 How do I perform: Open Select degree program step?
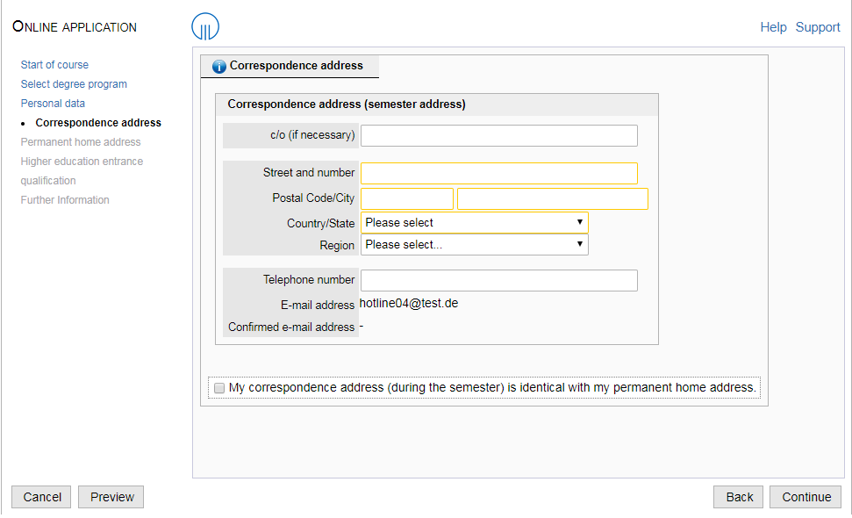74,84
